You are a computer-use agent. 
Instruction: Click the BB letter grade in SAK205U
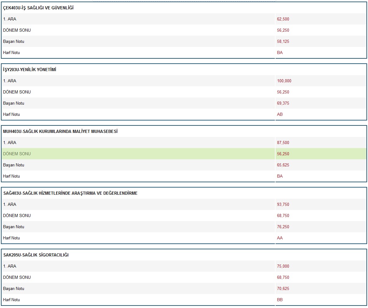click(280, 300)
